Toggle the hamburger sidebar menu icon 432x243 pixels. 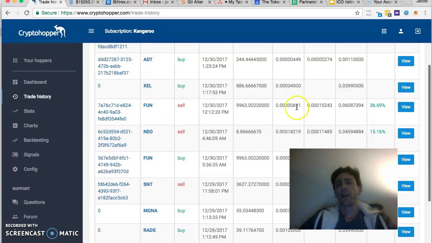click(91, 31)
